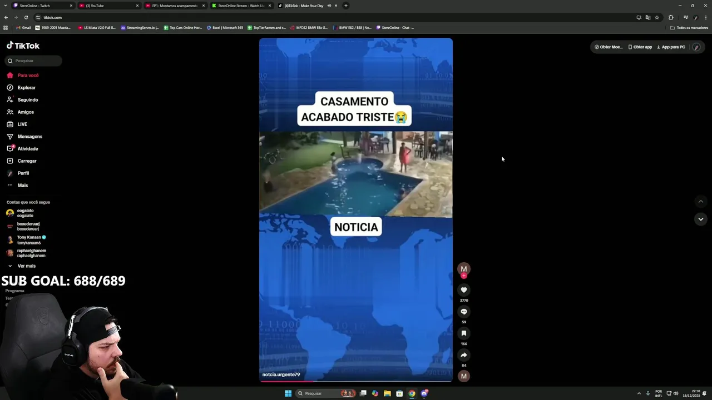The height and width of the screenshot is (400, 712).
Task: Open the 'LS Miata V2.0 Full B...' bookmark
Action: tap(97, 27)
